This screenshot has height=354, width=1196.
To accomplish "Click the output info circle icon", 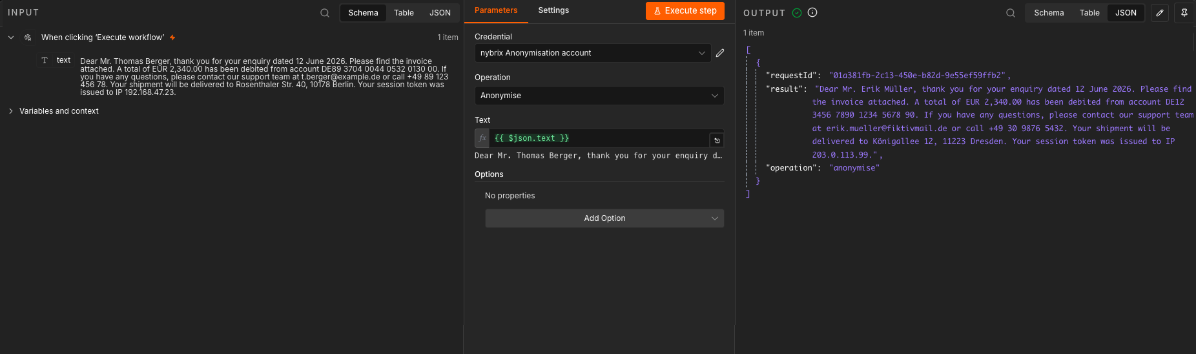I will point(812,12).
